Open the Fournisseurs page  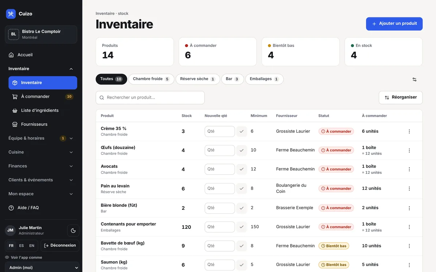pyautogui.click(x=43, y=124)
